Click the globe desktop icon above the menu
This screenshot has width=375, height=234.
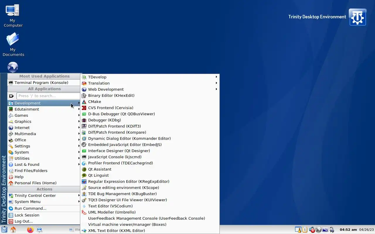[13, 67]
